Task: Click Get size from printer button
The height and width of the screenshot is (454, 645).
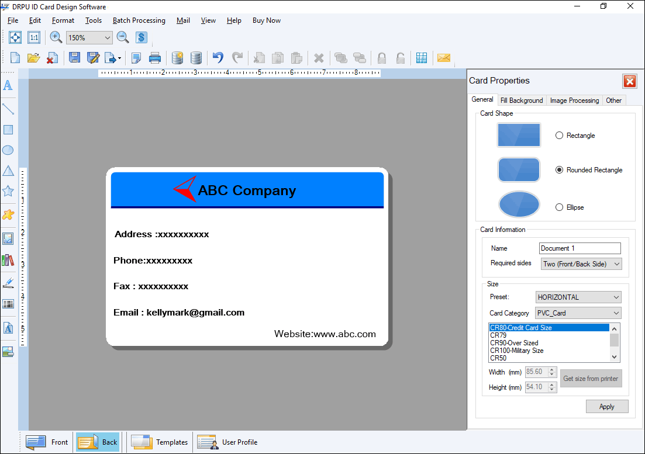Action: (x=591, y=379)
